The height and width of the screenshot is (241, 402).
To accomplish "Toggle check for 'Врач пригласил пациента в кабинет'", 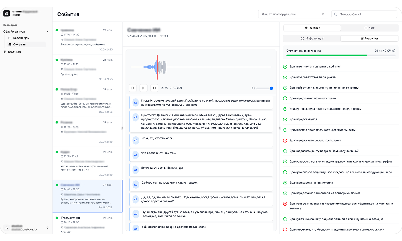I will (x=285, y=67).
